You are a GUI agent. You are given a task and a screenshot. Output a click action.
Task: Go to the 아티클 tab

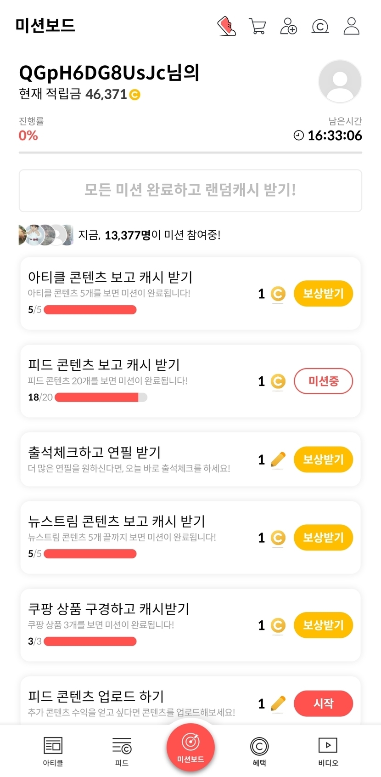[x=53, y=750]
